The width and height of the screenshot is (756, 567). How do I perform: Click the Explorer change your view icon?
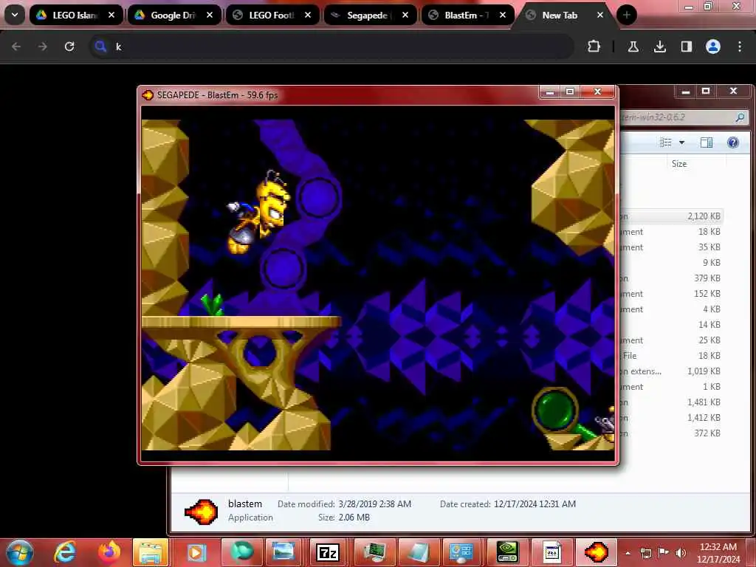(666, 142)
